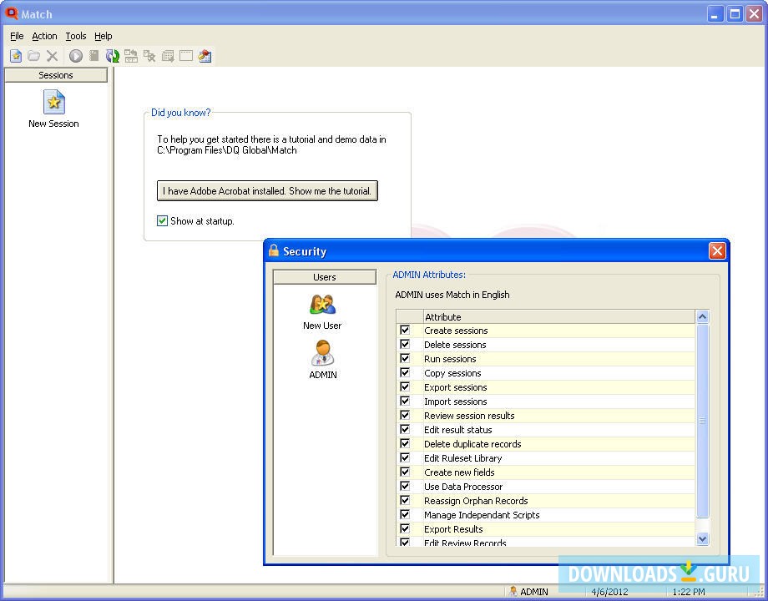Toggle Edit Ruleset Library checkbox
The height and width of the screenshot is (601, 768).
(x=405, y=458)
